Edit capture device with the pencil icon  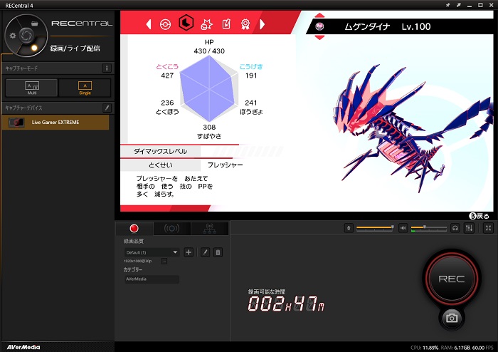[x=107, y=108]
